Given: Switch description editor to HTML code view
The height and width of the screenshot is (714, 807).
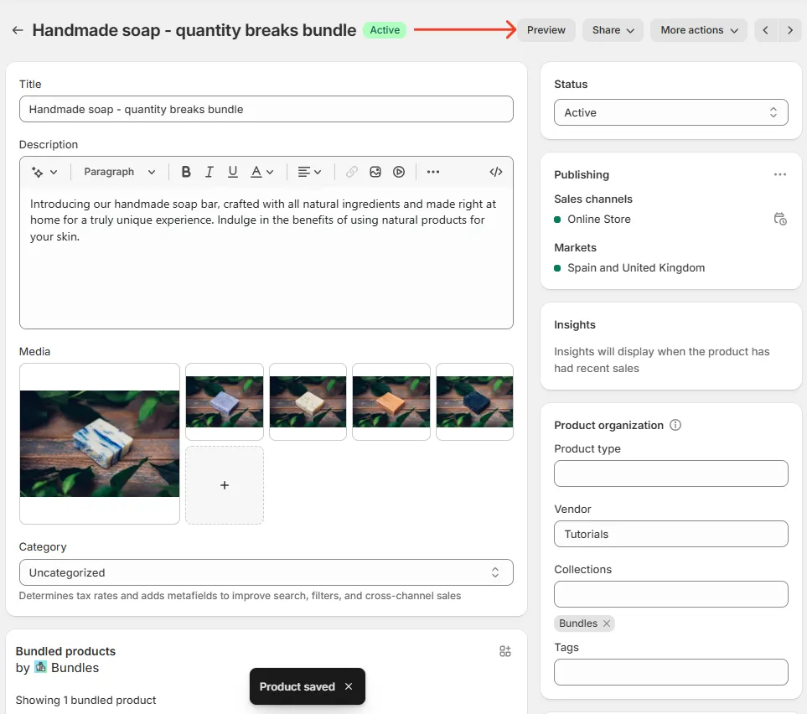Looking at the screenshot, I should (x=495, y=172).
